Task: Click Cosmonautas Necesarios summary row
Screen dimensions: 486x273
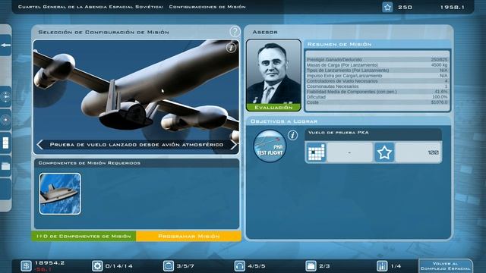Action: click(377, 86)
